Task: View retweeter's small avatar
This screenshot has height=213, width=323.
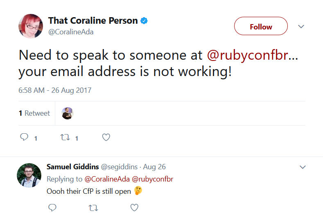Action: pos(68,113)
